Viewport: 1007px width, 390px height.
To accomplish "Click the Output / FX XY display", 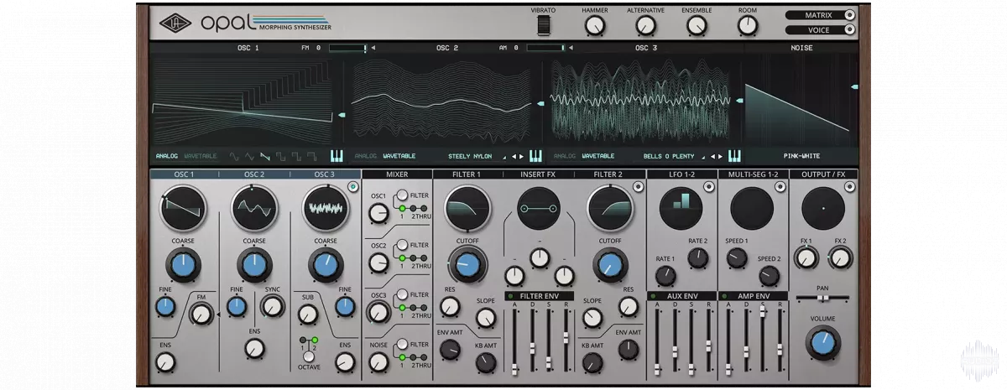I will 823,208.
